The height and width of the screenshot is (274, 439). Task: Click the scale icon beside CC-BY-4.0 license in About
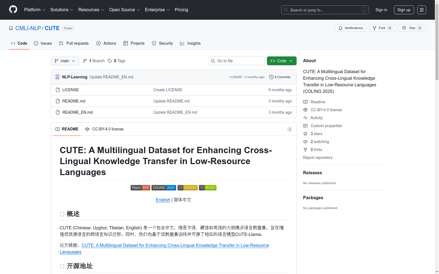pos(305,110)
